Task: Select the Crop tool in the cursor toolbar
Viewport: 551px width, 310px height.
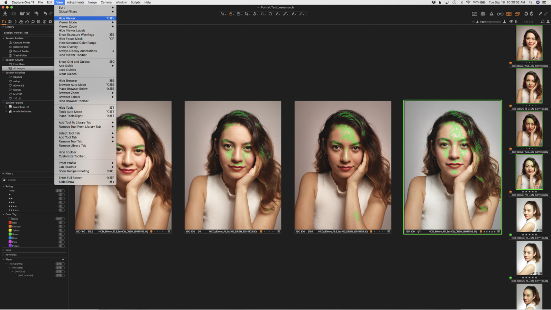Action: click(x=247, y=14)
